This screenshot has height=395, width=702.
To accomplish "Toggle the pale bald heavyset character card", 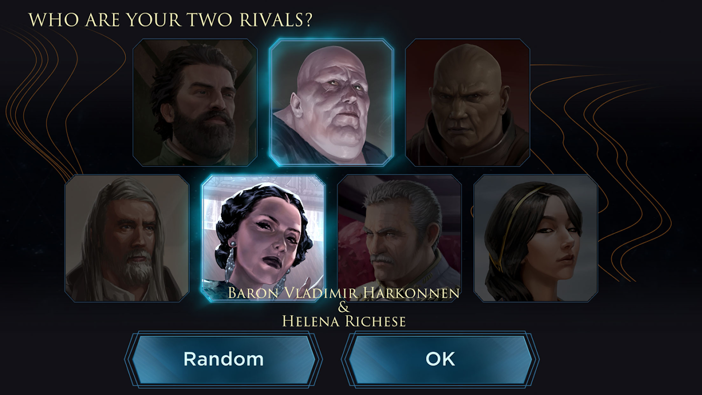I will click(x=332, y=103).
